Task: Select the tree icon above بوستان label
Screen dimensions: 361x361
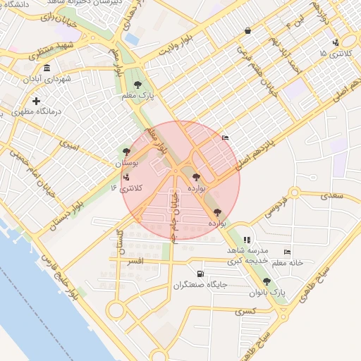Action: [126, 152]
